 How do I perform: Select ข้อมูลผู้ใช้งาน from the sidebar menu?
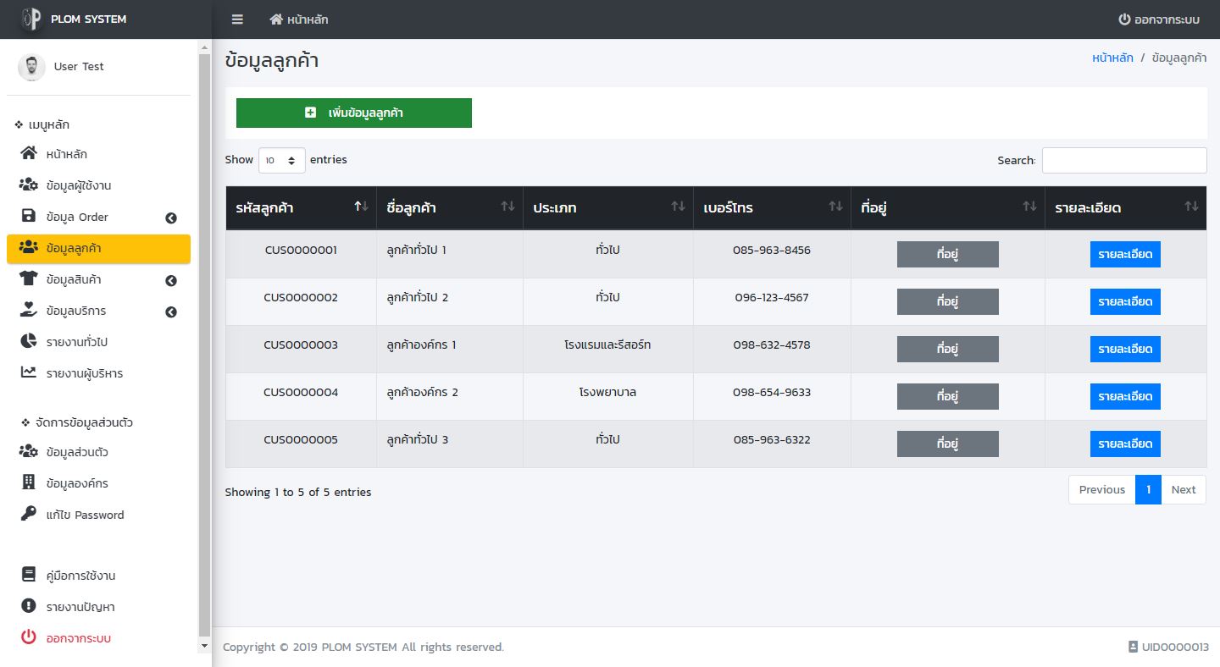click(x=79, y=185)
